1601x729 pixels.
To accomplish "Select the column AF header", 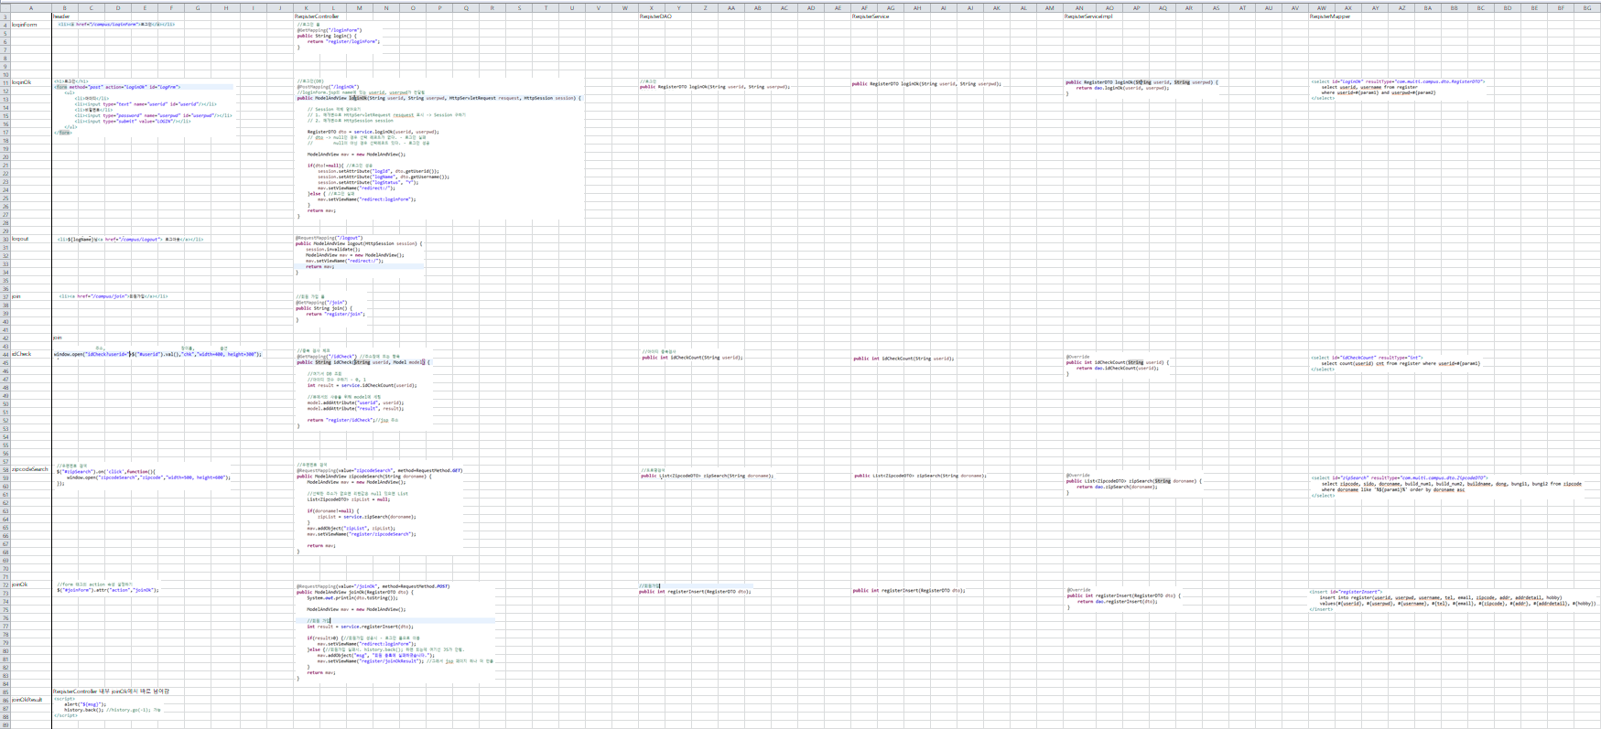I will (864, 8).
